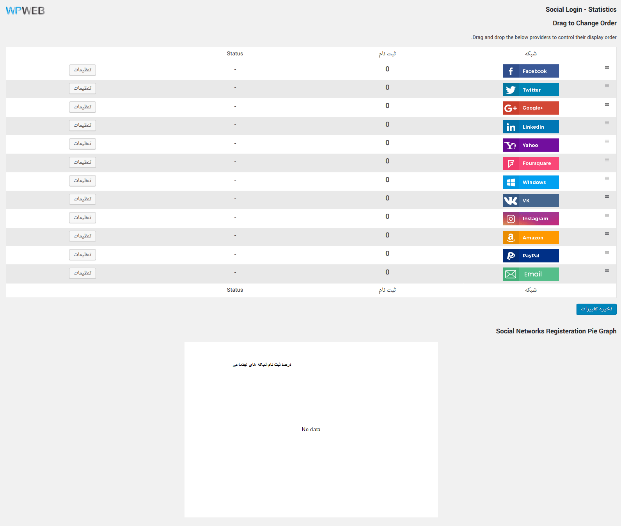Grab the drag handle of PayPal row

click(607, 252)
